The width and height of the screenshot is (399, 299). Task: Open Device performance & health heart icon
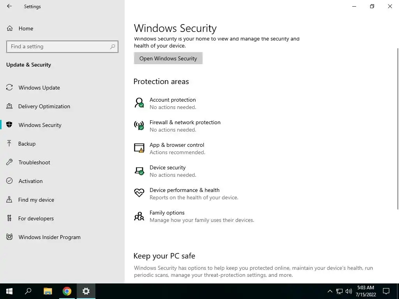[x=139, y=193]
